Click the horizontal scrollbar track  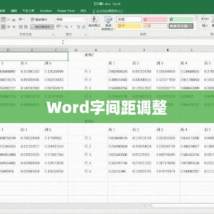(182, 206)
